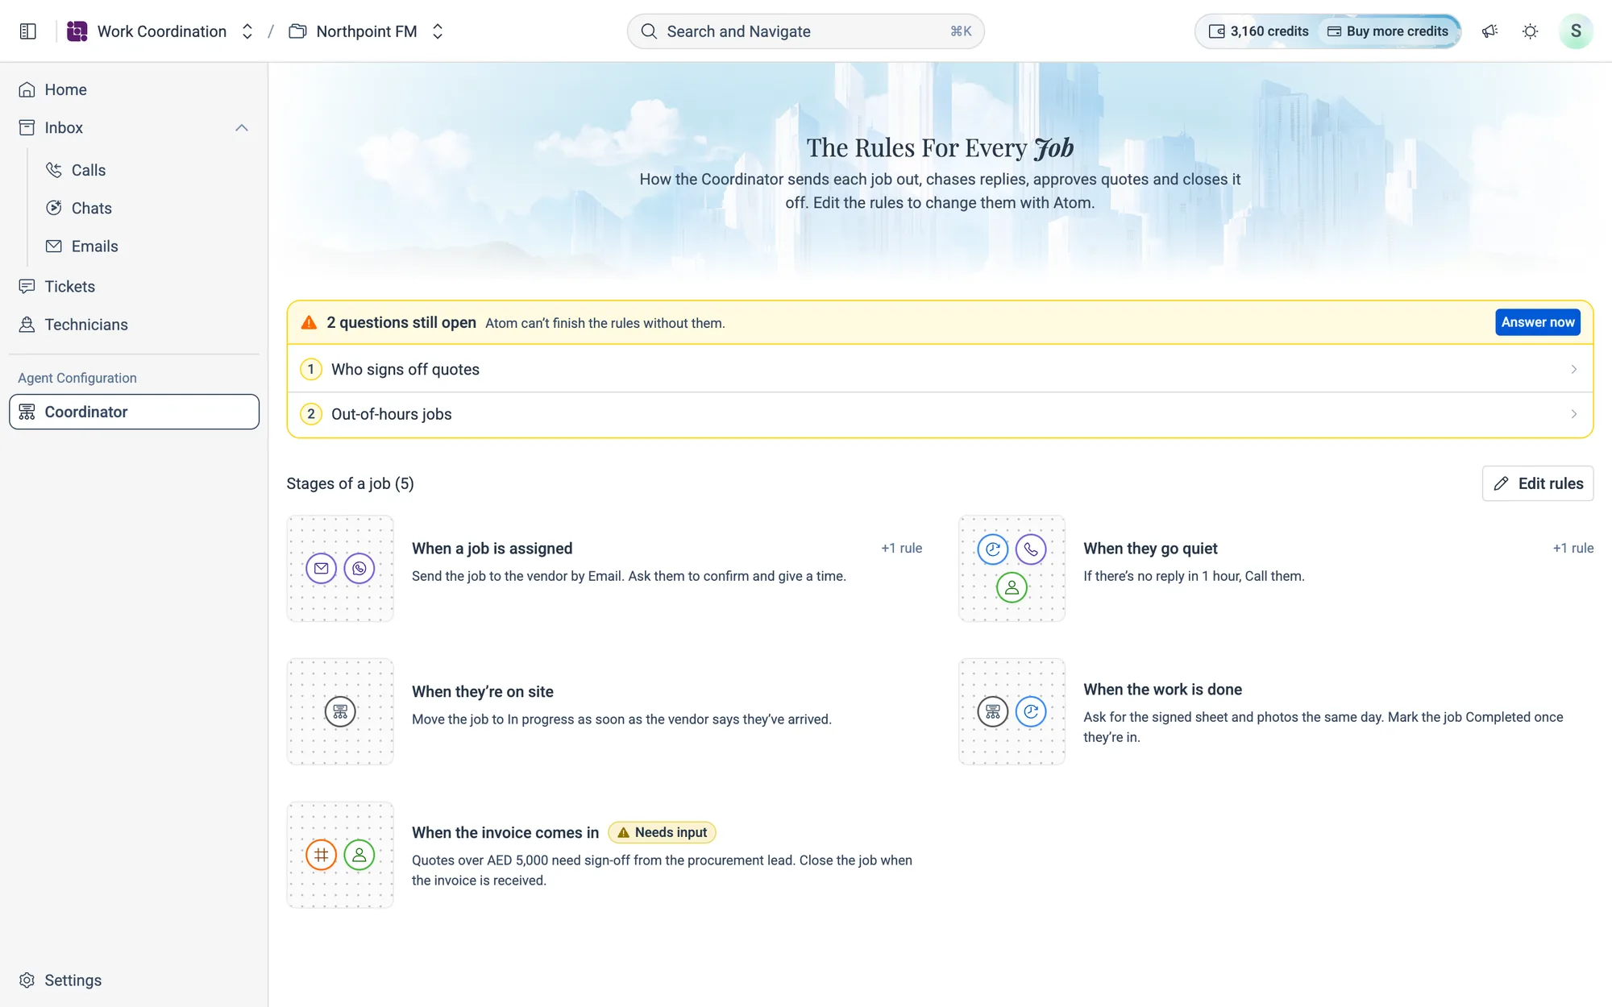The image size is (1612, 1007).
Task: Click the Work Coordination app logo
Action: [77, 31]
